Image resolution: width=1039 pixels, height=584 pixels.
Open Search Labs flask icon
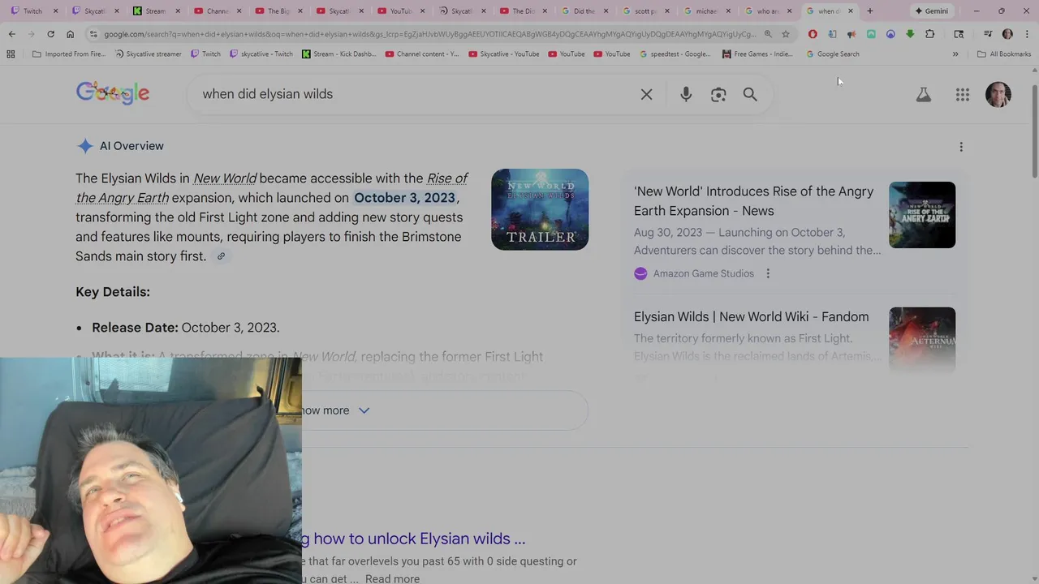point(923,95)
